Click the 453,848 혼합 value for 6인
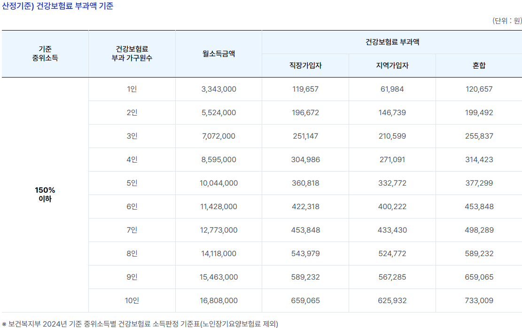This screenshot has height=328, width=522. click(478, 206)
